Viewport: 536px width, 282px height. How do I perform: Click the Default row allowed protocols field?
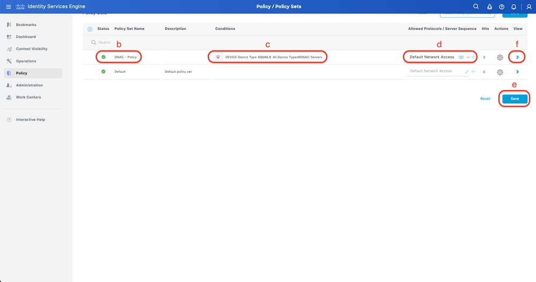coord(438,71)
